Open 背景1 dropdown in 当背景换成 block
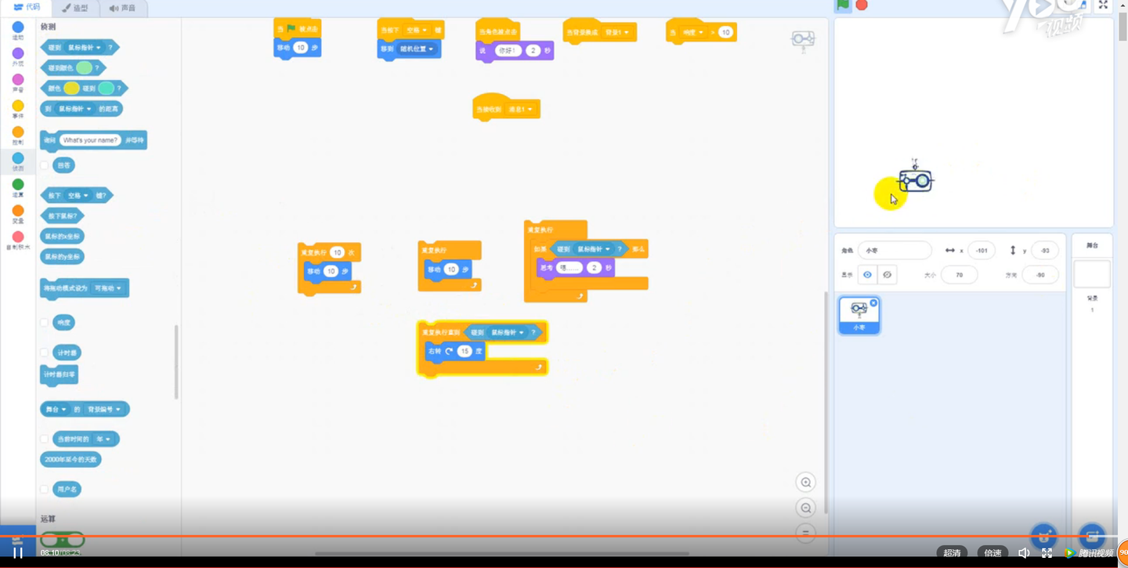Viewport: 1128px width, 568px height. (617, 33)
